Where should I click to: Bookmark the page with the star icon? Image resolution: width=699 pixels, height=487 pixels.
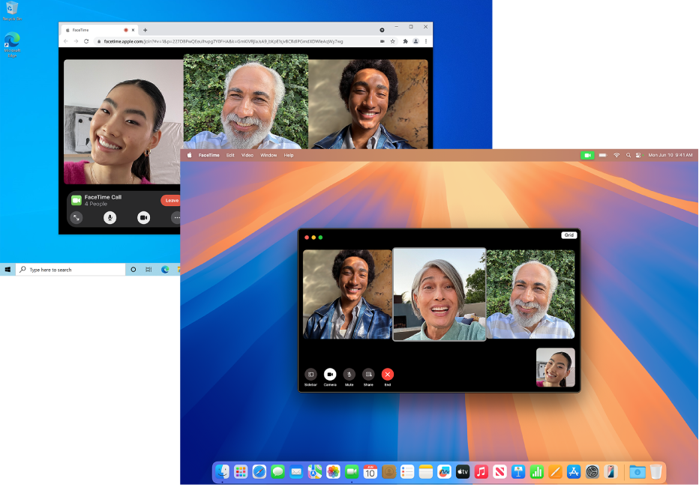(393, 41)
